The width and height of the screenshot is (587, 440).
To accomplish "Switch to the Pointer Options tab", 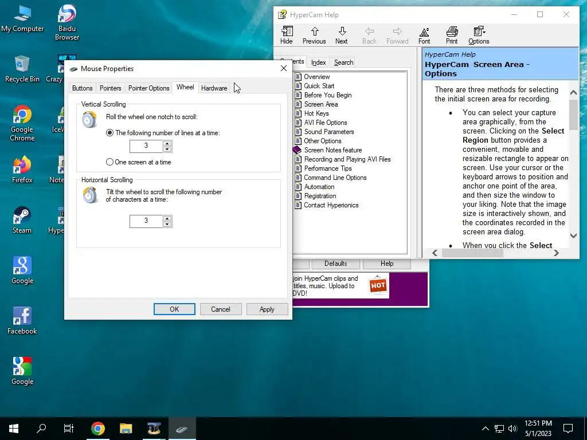I will [148, 88].
